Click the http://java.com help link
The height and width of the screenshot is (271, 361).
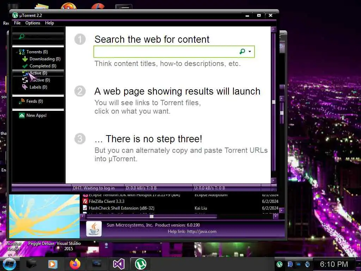coord(202,231)
